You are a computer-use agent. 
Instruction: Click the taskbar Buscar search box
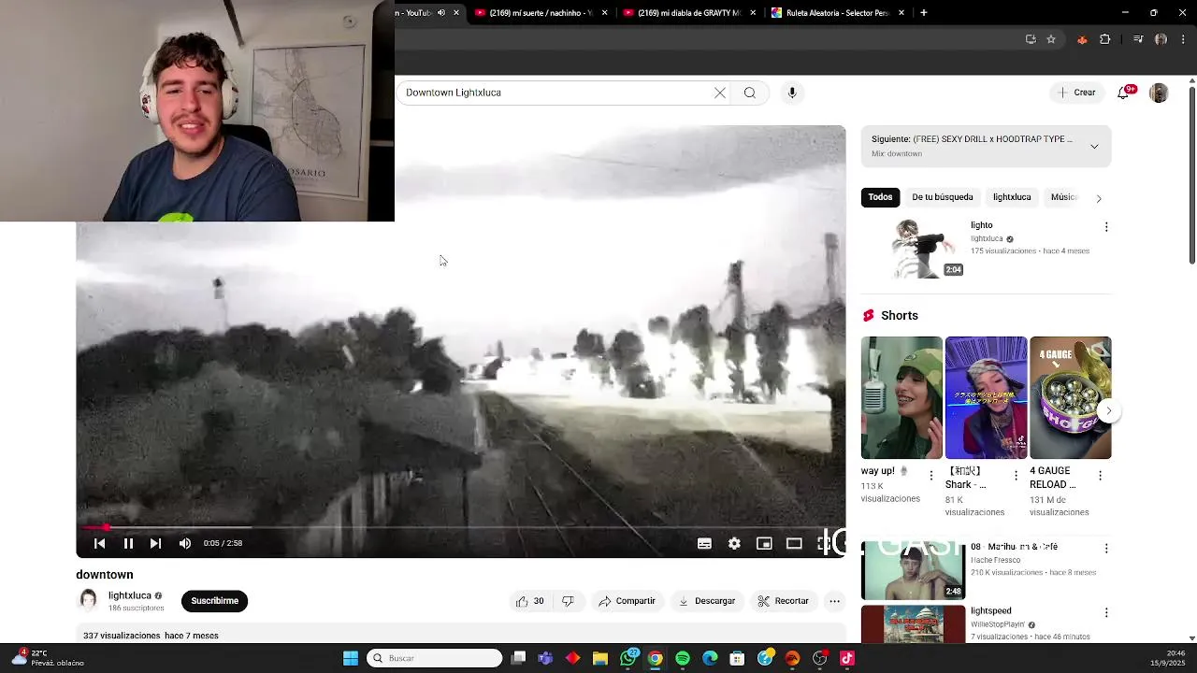tap(434, 658)
